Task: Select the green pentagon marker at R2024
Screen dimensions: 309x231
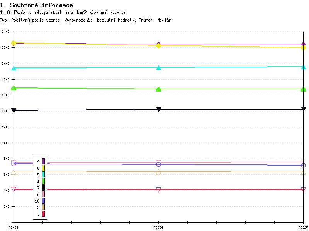Action: point(158,89)
